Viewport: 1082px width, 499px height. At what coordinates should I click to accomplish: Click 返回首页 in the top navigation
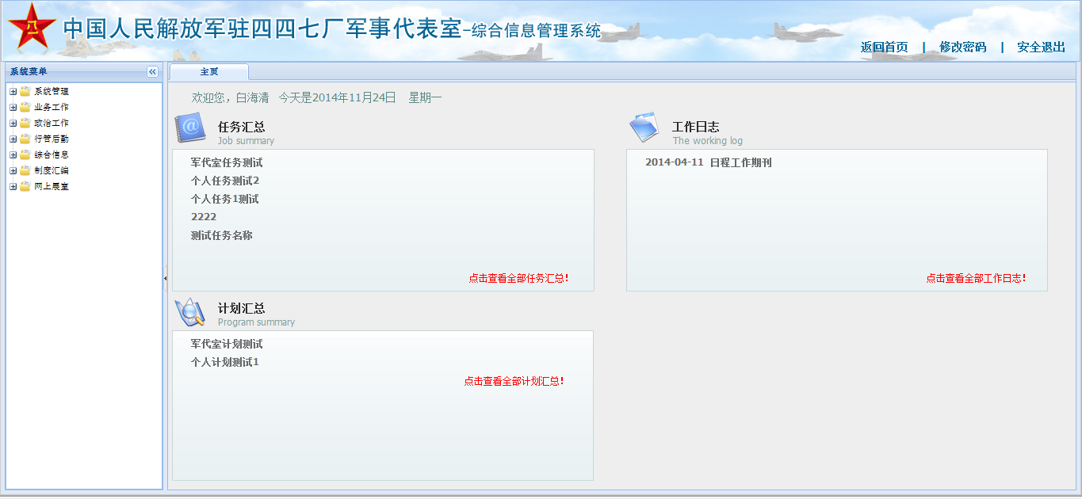point(884,48)
